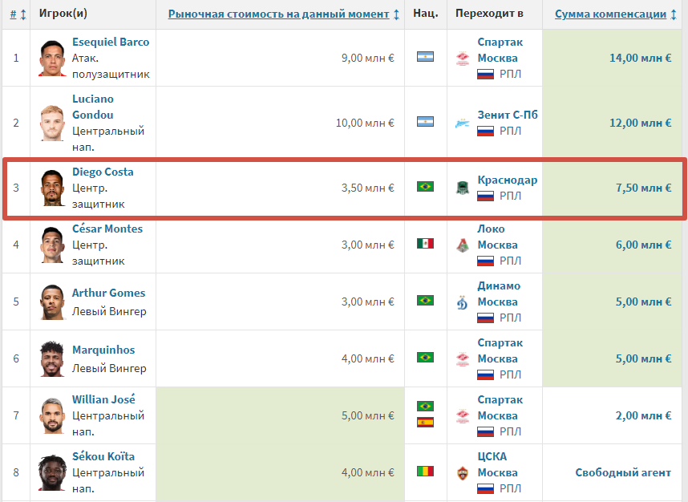
Task: Click Willian José's portrait photo
Action: click(x=52, y=415)
